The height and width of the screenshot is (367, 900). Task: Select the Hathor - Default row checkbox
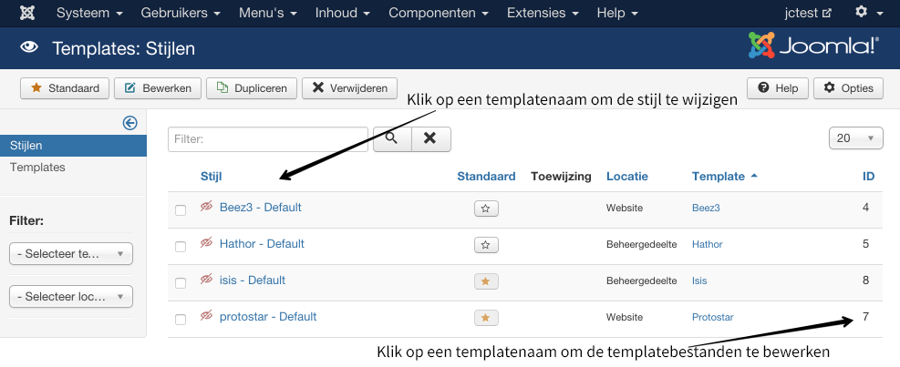click(x=181, y=247)
